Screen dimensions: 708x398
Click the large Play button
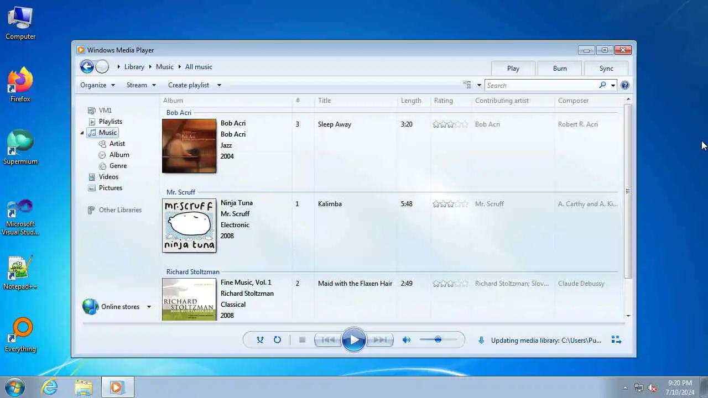354,340
